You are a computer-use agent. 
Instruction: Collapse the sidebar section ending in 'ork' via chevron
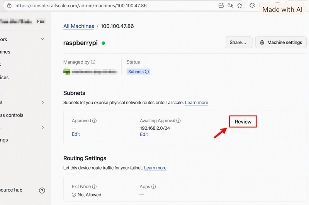pos(42,39)
